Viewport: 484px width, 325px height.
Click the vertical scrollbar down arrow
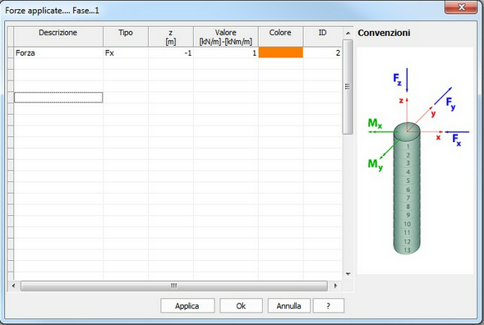tap(348, 274)
